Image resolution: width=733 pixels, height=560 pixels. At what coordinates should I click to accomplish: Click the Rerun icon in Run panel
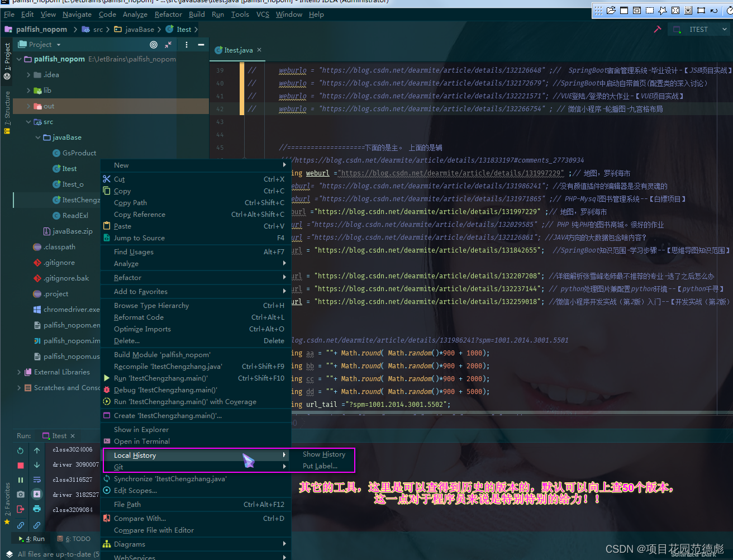(x=21, y=450)
